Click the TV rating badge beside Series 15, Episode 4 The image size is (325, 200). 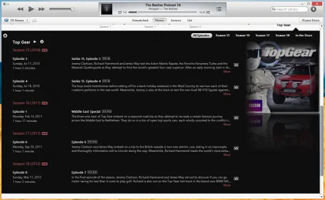point(106,81)
